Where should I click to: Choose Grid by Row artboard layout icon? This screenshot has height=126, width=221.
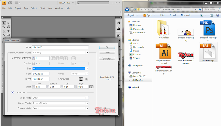pyautogui.click(x=53, y=58)
